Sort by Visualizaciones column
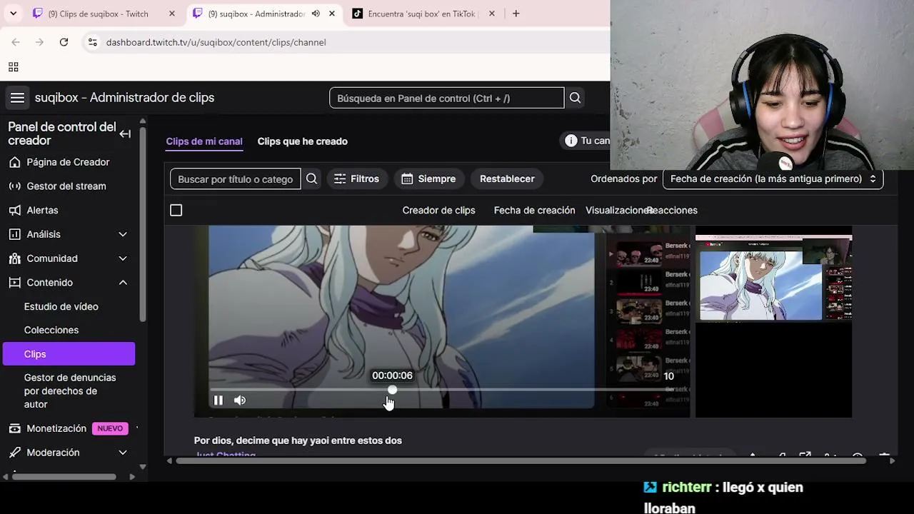The image size is (914, 514). pyautogui.click(x=617, y=210)
